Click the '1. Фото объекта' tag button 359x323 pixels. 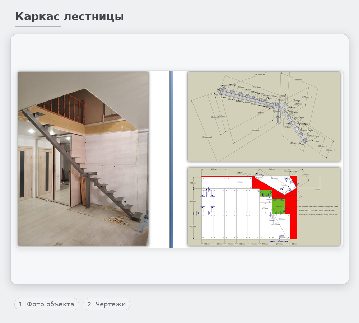[x=46, y=304]
